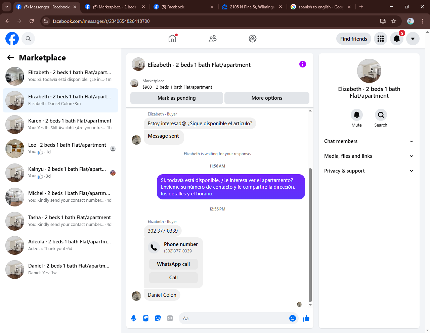Screen dimensions: 430x333
Task: Open the Notifications bell icon
Action: (x=397, y=39)
